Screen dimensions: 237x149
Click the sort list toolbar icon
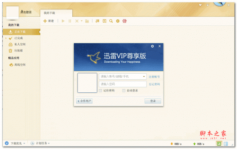tap(97, 21)
